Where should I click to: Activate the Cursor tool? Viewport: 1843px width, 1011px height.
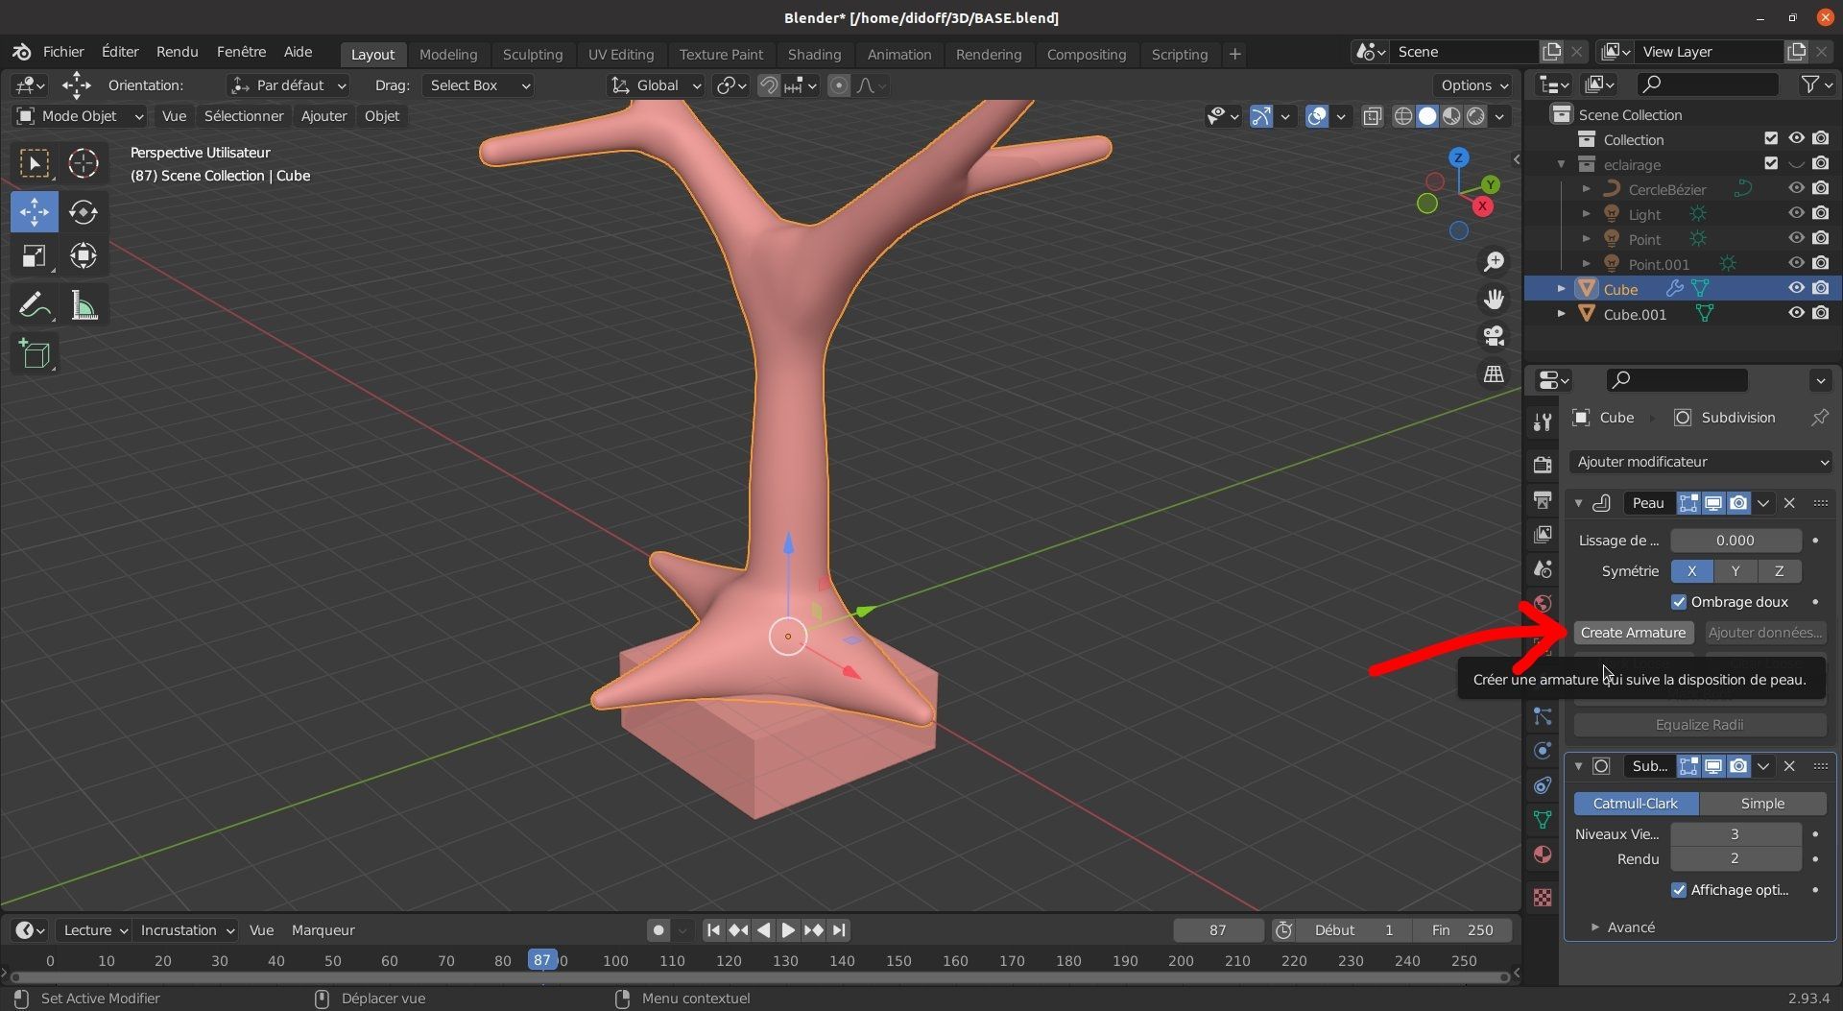pos(83,163)
